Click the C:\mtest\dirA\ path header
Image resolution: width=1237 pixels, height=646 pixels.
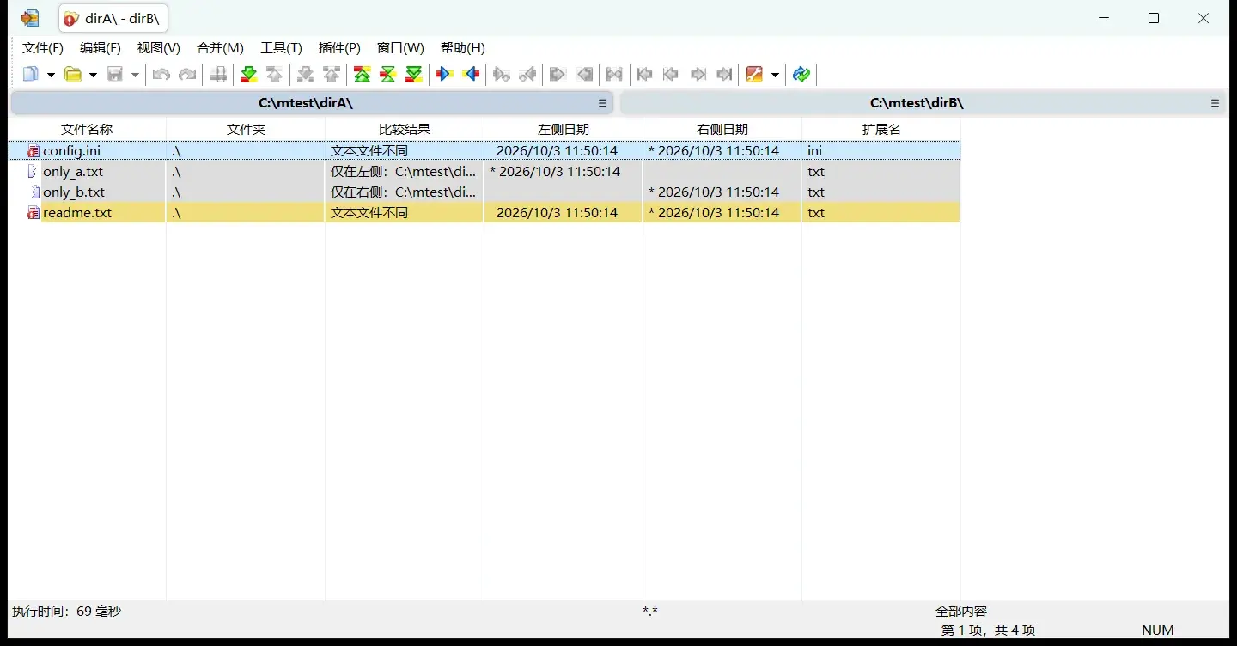[x=306, y=103]
